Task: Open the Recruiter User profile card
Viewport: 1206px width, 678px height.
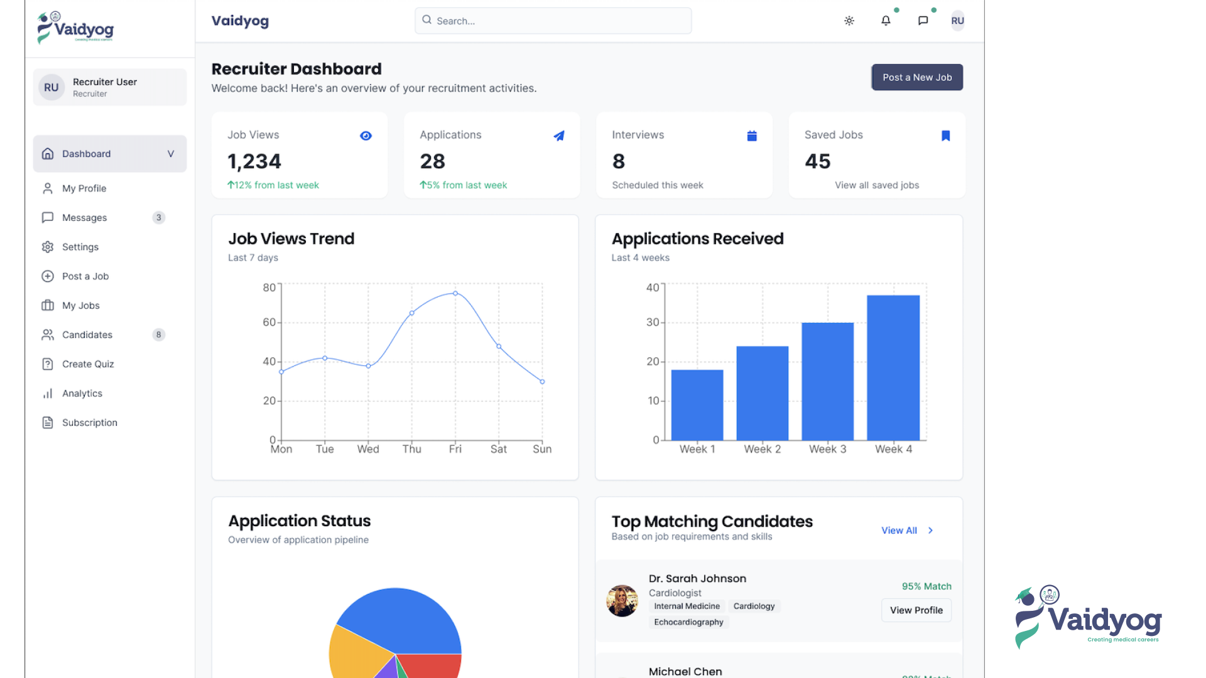Action: 110,87
